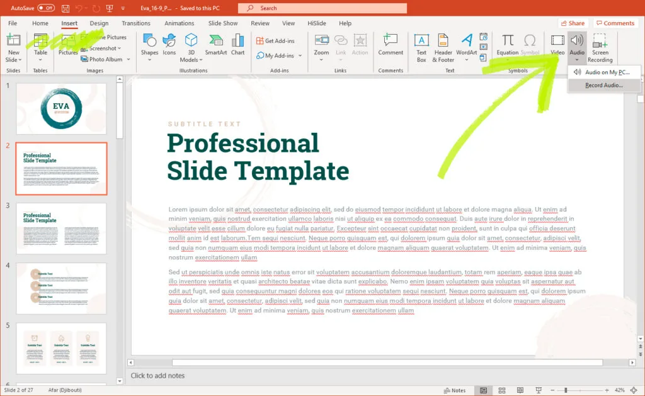This screenshot has width=645, height=396.
Task: Open Header & Footer
Action: (x=443, y=48)
